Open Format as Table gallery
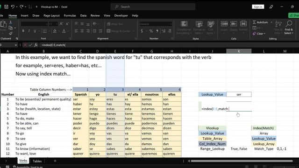 click(x=199, y=28)
